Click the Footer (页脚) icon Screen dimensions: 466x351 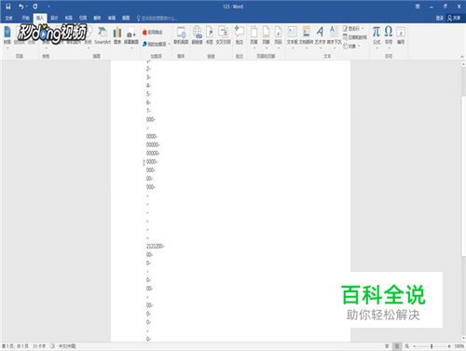[266, 35]
